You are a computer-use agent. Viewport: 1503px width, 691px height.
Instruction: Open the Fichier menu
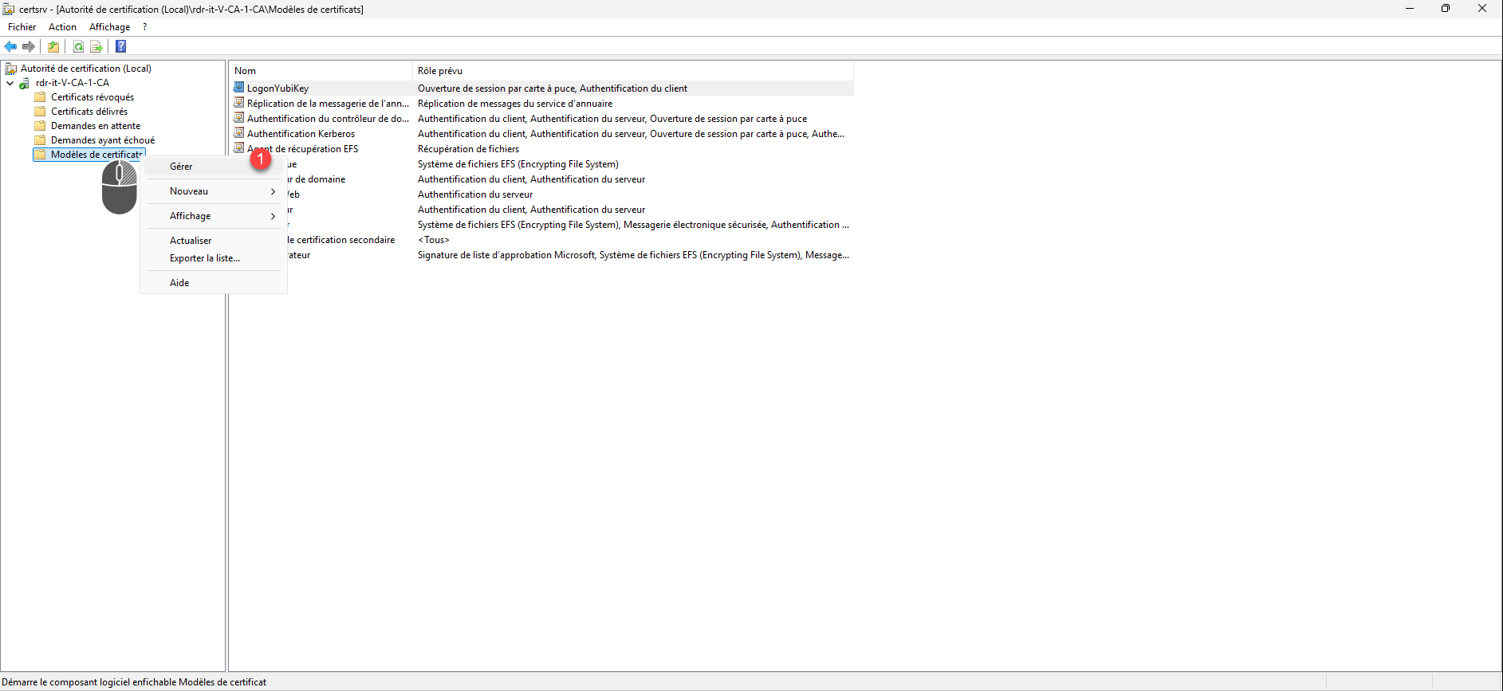click(x=22, y=27)
